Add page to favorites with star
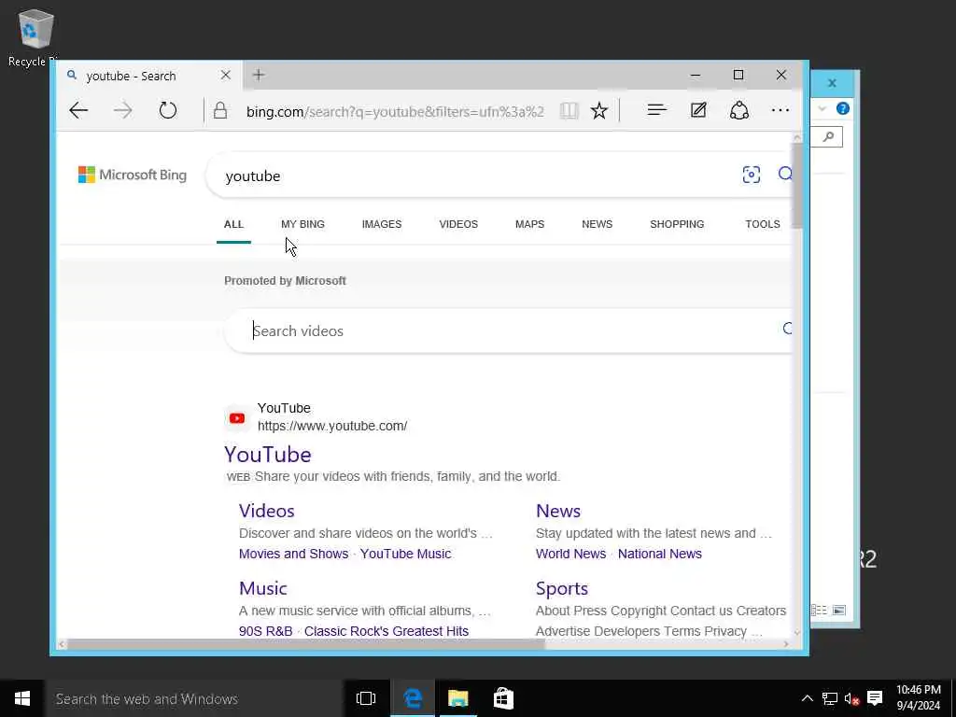 coord(599,111)
